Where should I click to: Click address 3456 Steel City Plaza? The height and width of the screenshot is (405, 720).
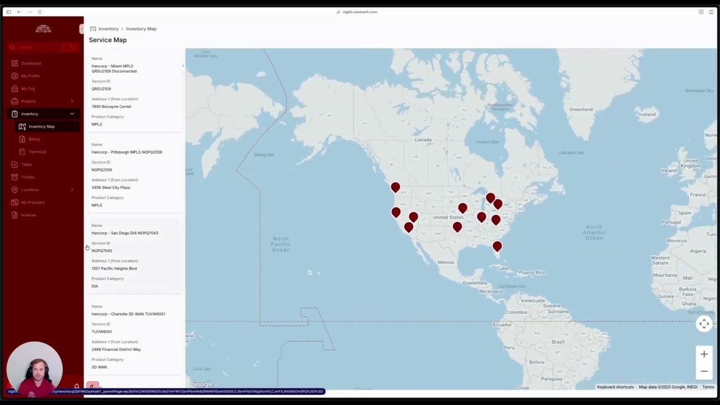point(111,187)
